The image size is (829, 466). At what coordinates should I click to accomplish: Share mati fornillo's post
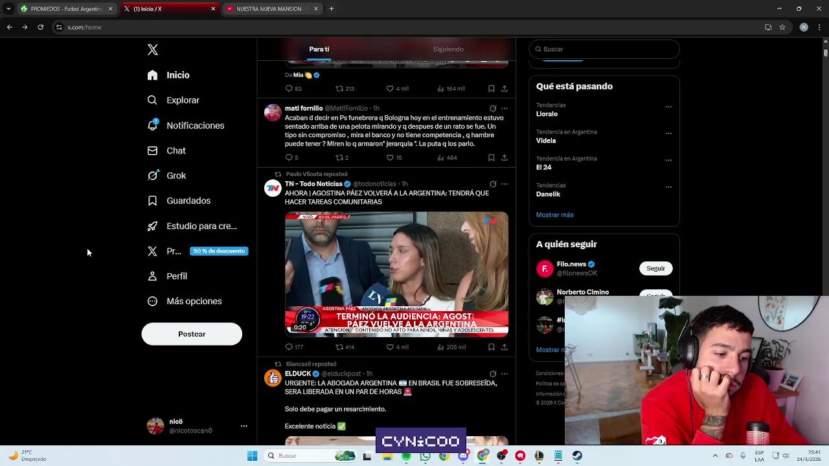tap(505, 157)
